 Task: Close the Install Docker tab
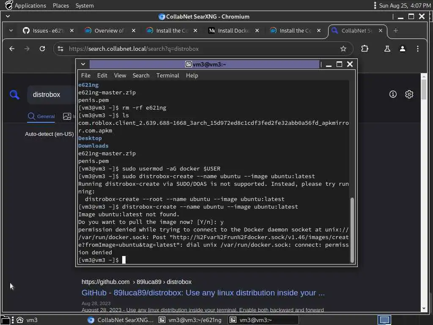pos(257,30)
